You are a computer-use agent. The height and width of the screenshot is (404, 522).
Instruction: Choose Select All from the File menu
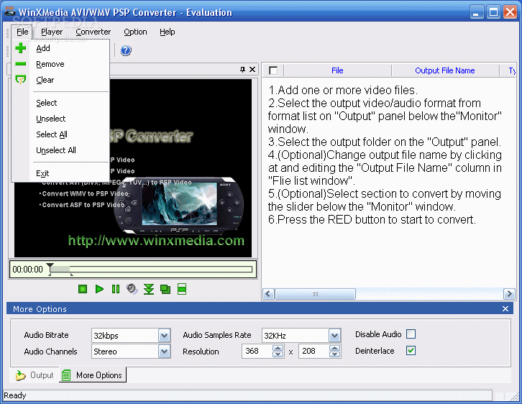pyautogui.click(x=60, y=134)
